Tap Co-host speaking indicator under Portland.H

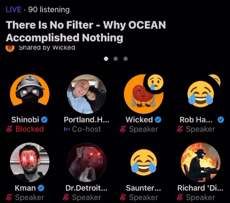click(x=67, y=129)
